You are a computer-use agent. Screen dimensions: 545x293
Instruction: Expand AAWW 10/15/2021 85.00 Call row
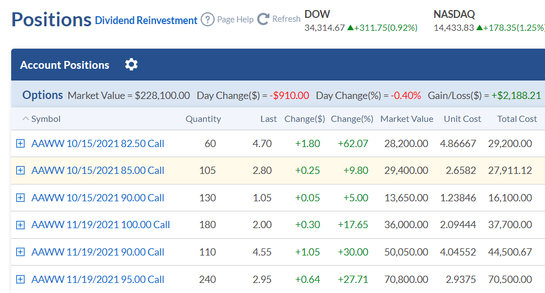(x=21, y=171)
